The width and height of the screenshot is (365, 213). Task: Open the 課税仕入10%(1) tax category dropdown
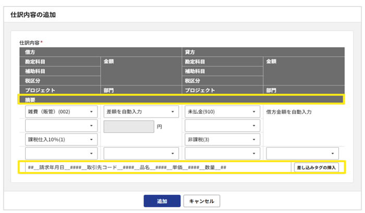pos(60,140)
